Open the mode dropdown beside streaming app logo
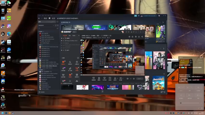205x115 pixels. pos(75,32)
